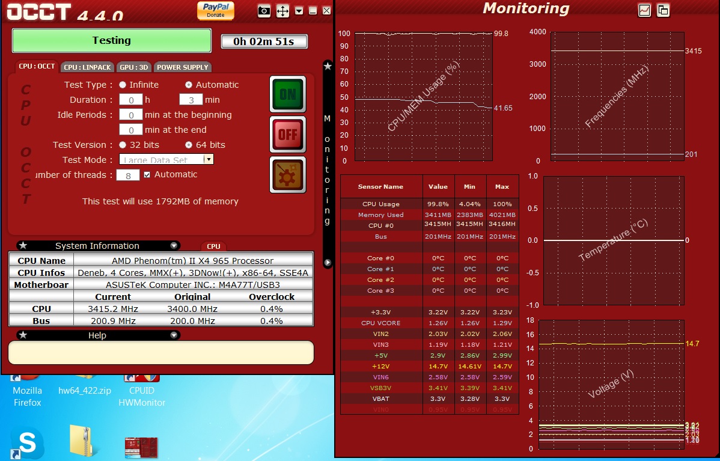720x461 pixels.
Task: Click the PayPal Donate button
Action: [x=215, y=10]
